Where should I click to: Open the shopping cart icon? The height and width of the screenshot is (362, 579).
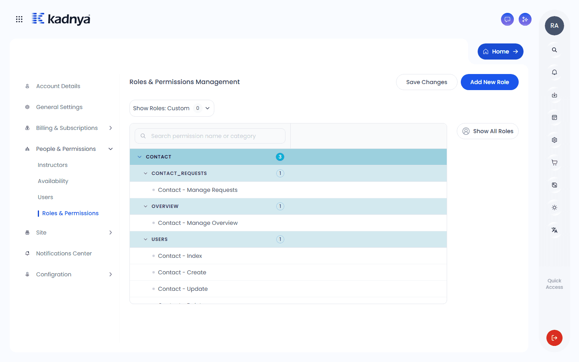point(554,162)
